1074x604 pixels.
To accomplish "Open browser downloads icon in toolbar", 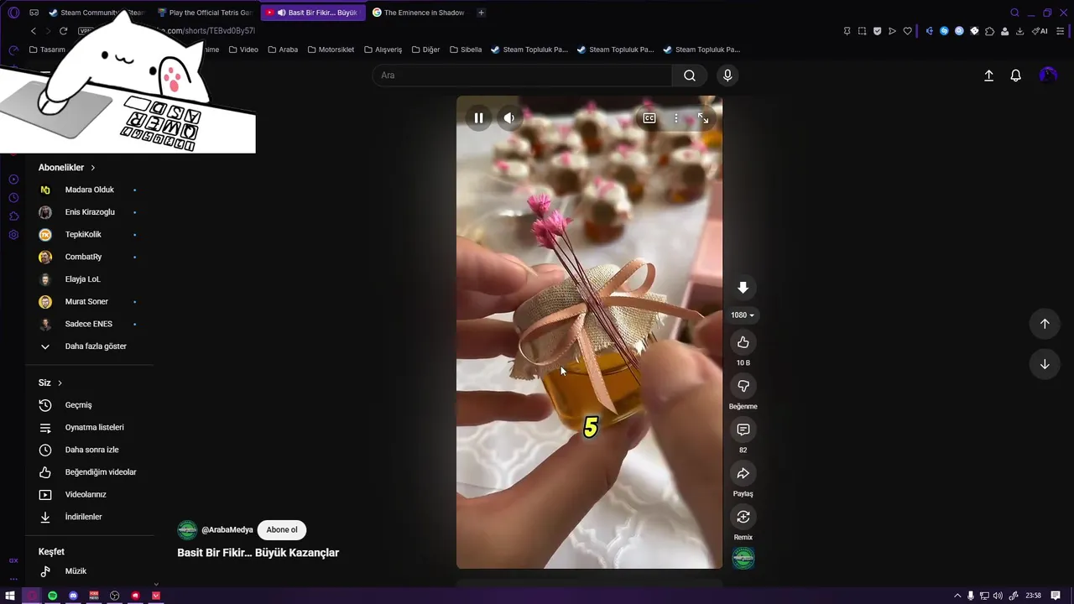I will click(x=1019, y=31).
